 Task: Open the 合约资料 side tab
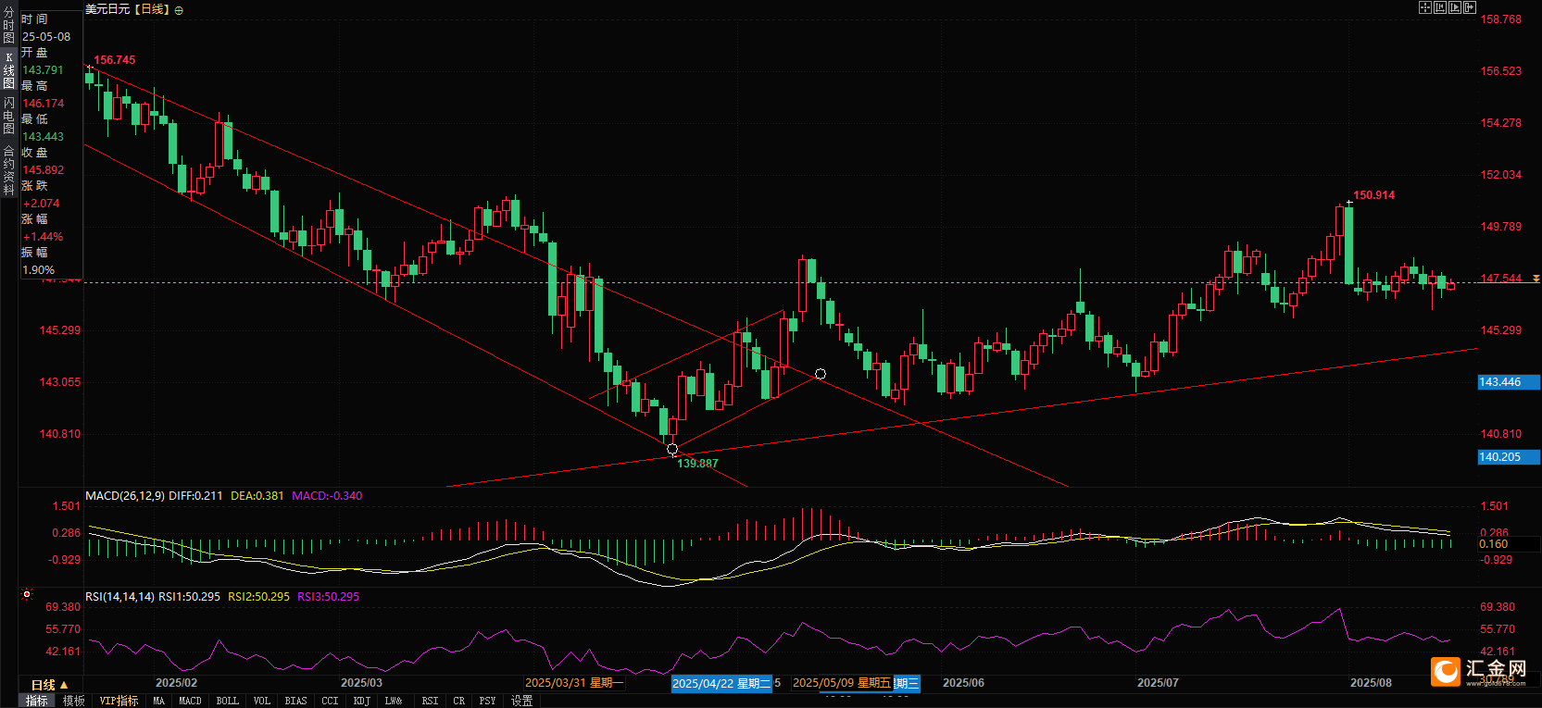[x=8, y=170]
